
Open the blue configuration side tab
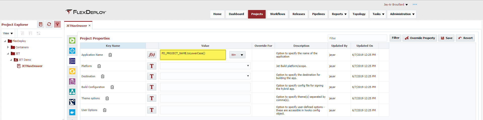[72, 51]
